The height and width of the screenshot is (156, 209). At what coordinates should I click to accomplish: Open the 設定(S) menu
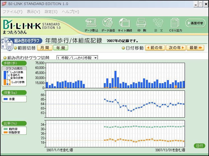[51, 12]
